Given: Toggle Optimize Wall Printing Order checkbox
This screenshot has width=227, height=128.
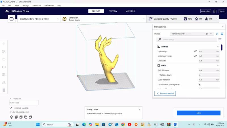Looking at the screenshot, I should [200, 84].
